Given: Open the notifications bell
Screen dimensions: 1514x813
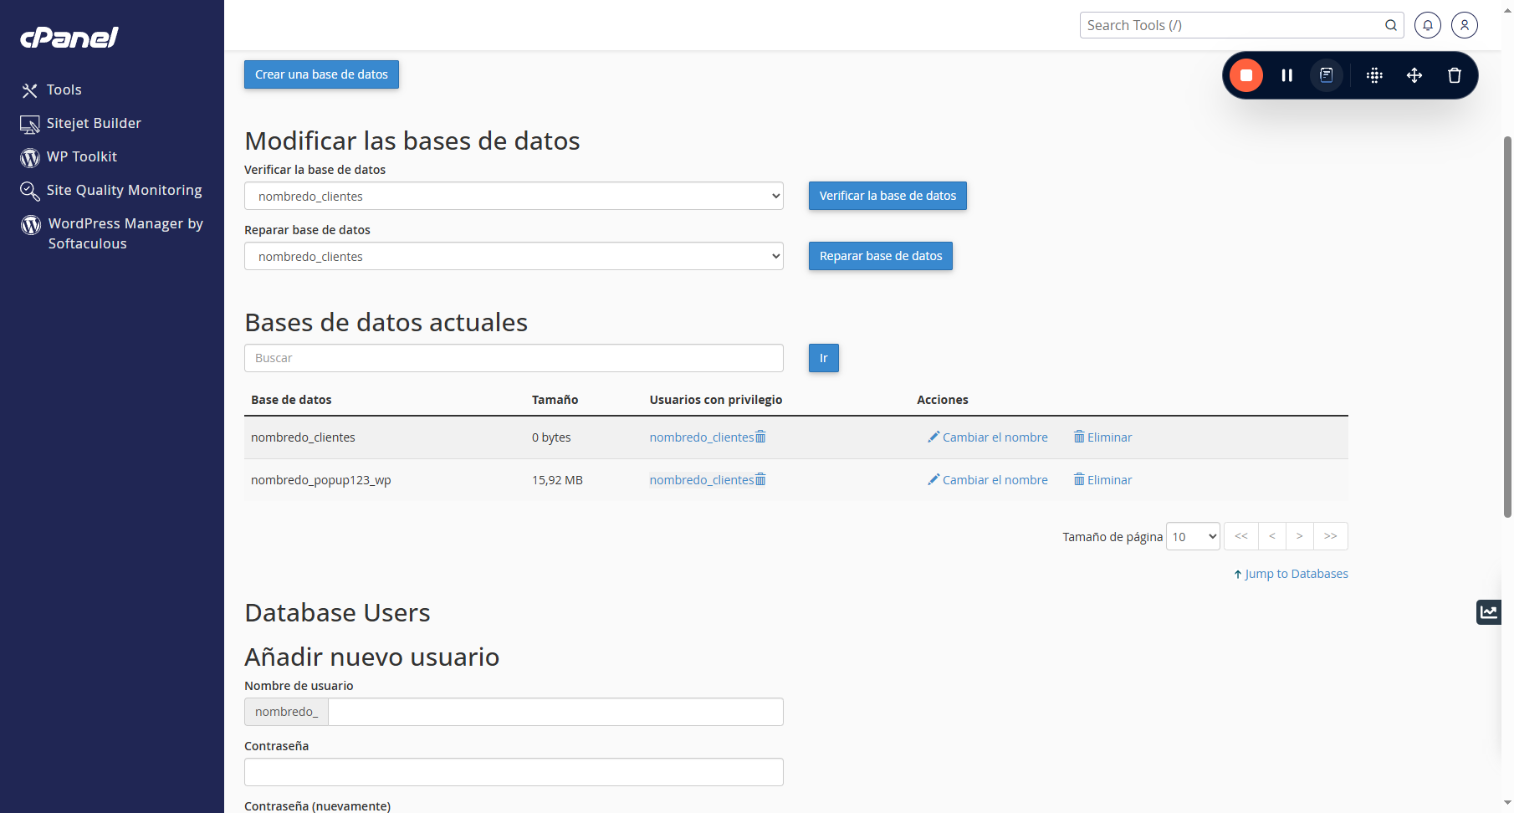Looking at the screenshot, I should [1428, 25].
